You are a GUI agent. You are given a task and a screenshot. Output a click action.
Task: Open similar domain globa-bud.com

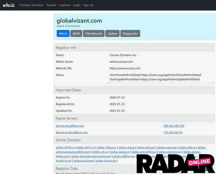83,161
